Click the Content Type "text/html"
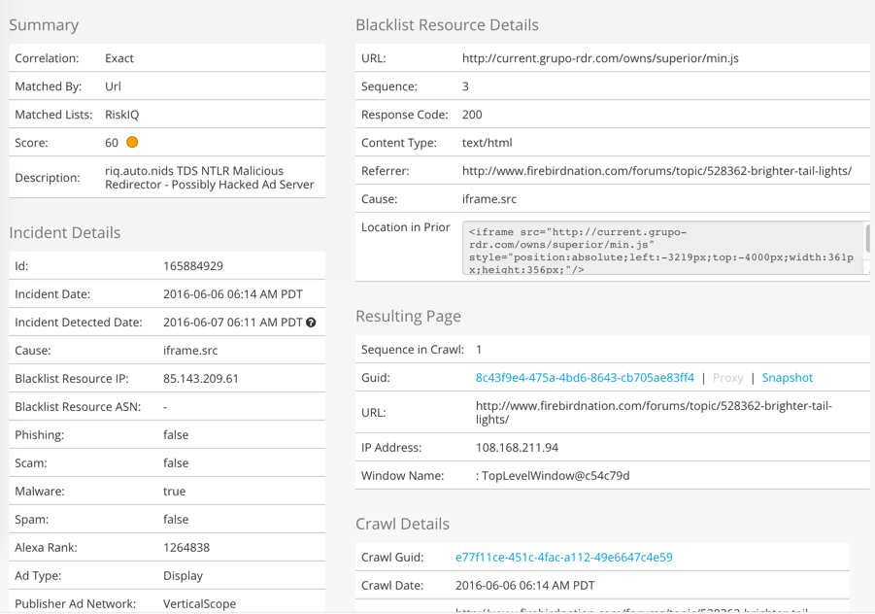The width and height of the screenshot is (875, 614). (x=488, y=143)
